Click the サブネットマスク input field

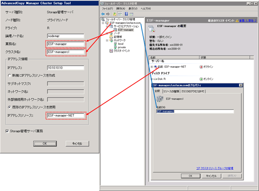pyautogui.click(x=66, y=84)
